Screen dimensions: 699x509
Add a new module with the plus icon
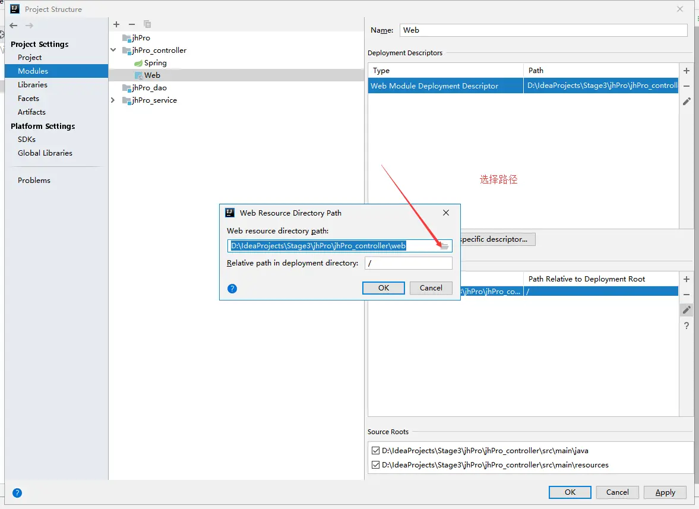coord(116,24)
